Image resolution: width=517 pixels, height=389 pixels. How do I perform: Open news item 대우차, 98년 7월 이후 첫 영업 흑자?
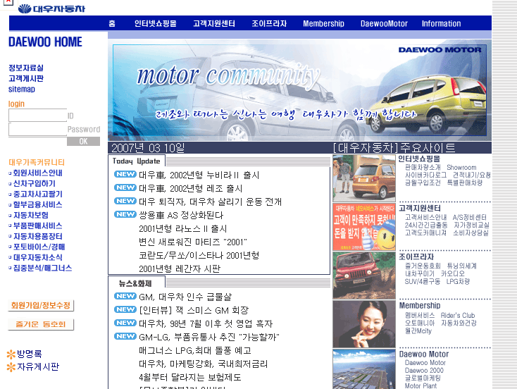(x=206, y=323)
